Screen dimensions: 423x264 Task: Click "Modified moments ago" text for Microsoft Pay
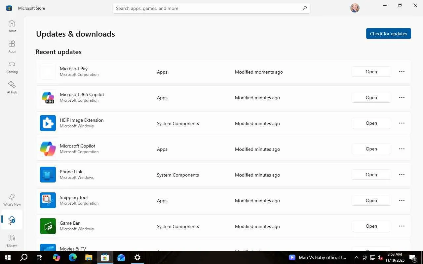click(x=259, y=72)
